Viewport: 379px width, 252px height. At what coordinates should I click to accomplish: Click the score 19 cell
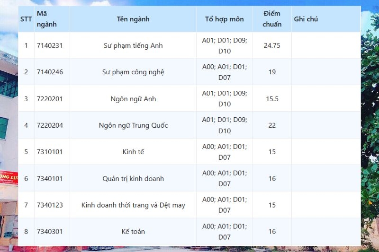click(272, 72)
